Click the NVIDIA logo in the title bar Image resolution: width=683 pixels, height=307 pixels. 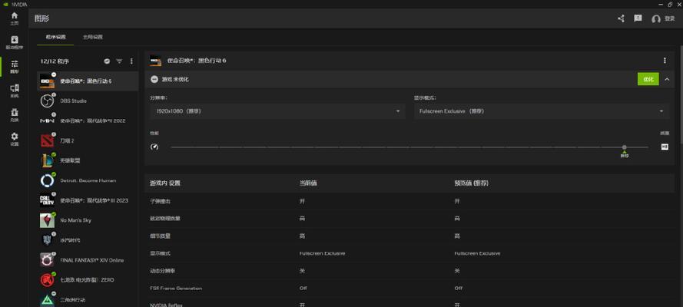5,4
